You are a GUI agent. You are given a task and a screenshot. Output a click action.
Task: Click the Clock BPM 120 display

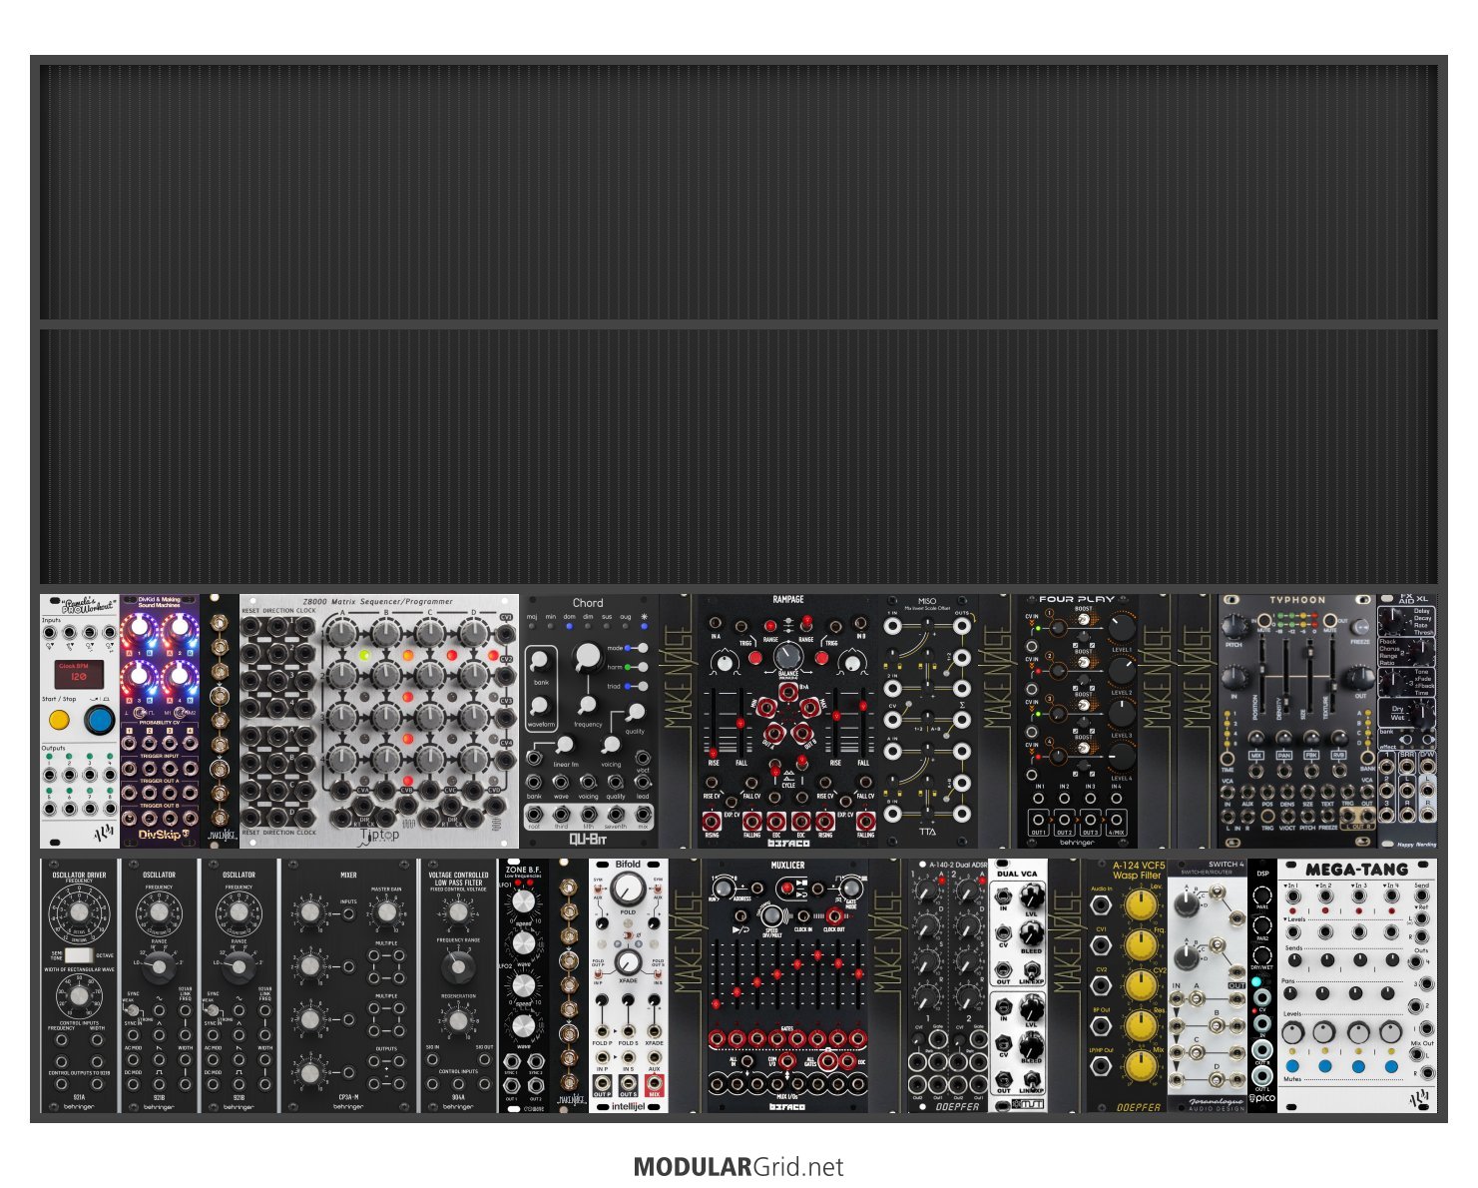[x=79, y=673]
